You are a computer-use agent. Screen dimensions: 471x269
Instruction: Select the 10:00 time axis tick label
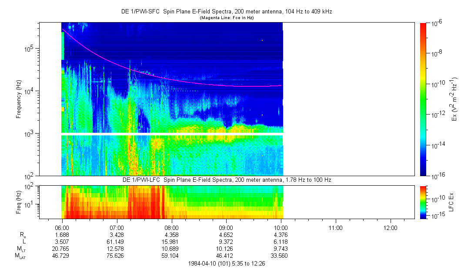[281, 227]
